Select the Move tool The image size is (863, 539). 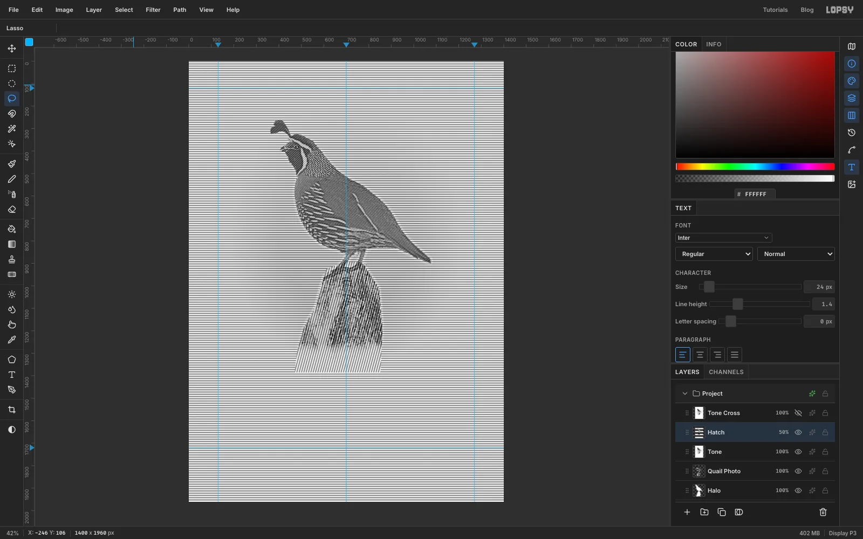[12, 49]
